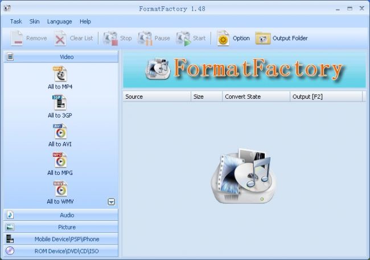
Task: Open the All to AVI converter
Action: click(60, 132)
